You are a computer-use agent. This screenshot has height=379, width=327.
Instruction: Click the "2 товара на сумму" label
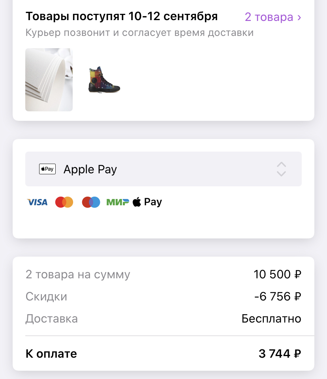point(78,274)
